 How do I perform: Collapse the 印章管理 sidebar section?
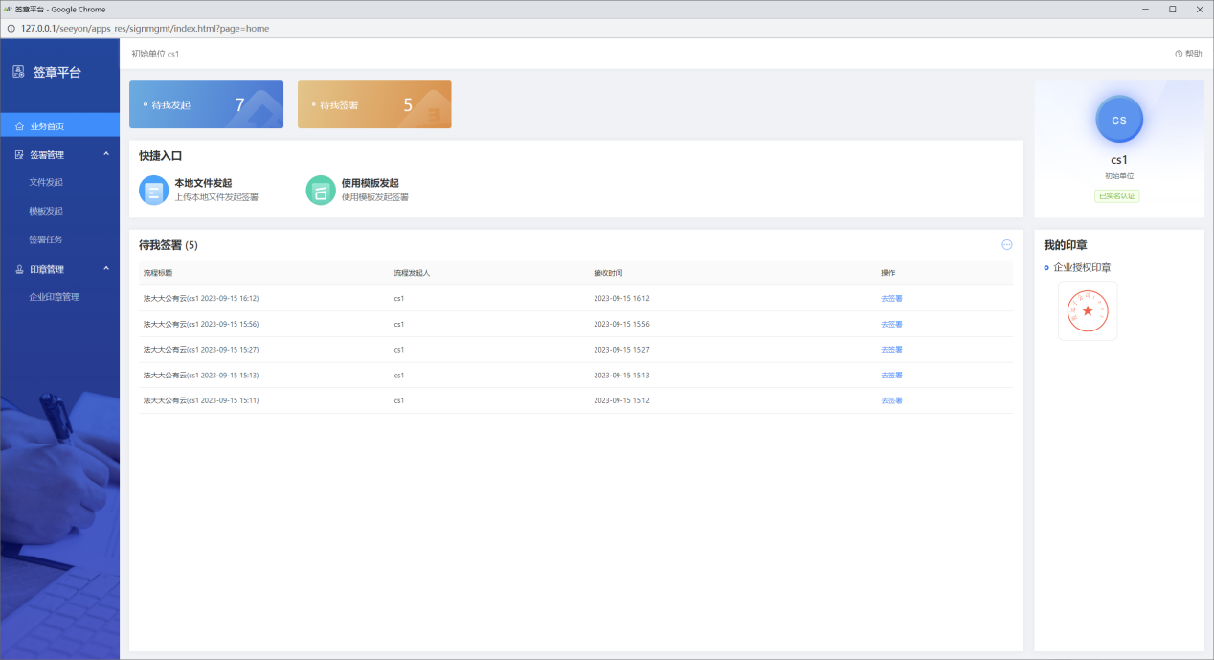105,269
